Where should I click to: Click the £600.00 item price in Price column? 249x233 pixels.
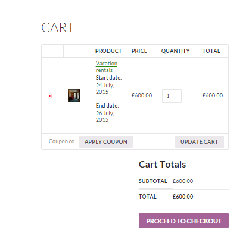coord(142,96)
